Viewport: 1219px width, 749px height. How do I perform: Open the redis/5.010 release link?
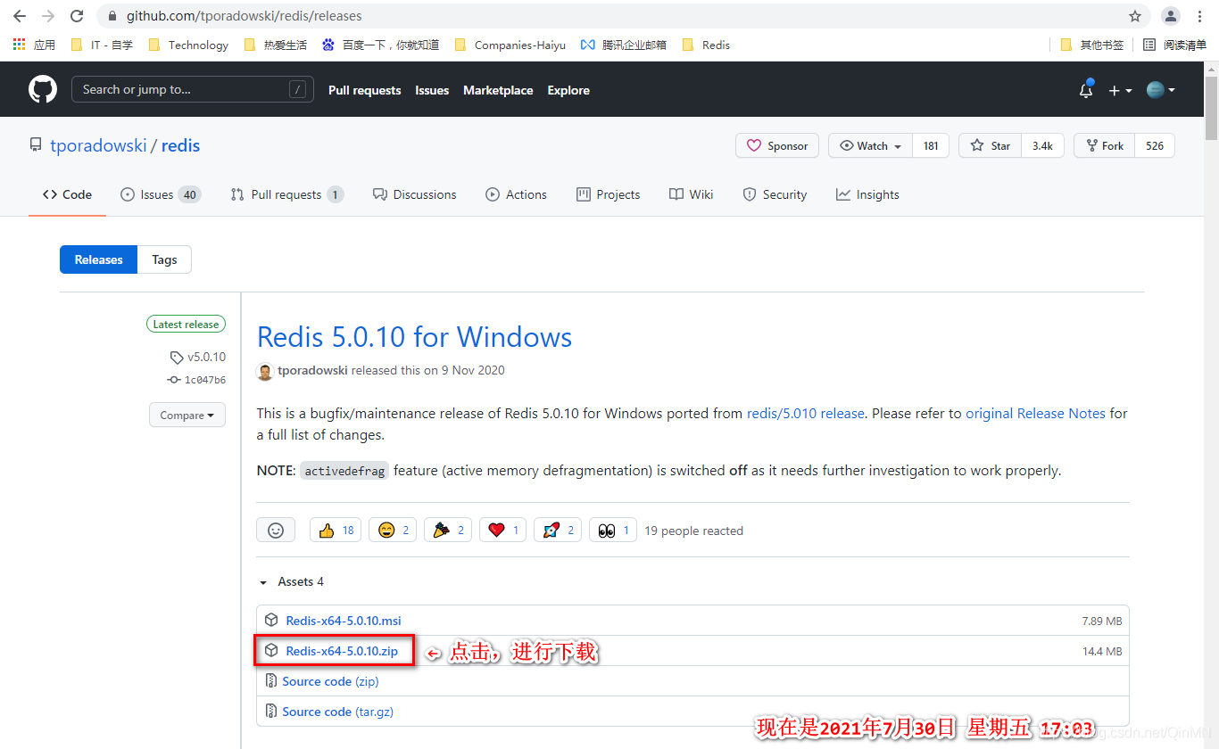pyautogui.click(x=806, y=414)
